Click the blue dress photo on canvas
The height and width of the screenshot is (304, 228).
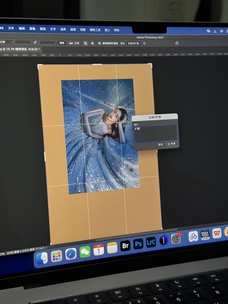click(x=100, y=136)
